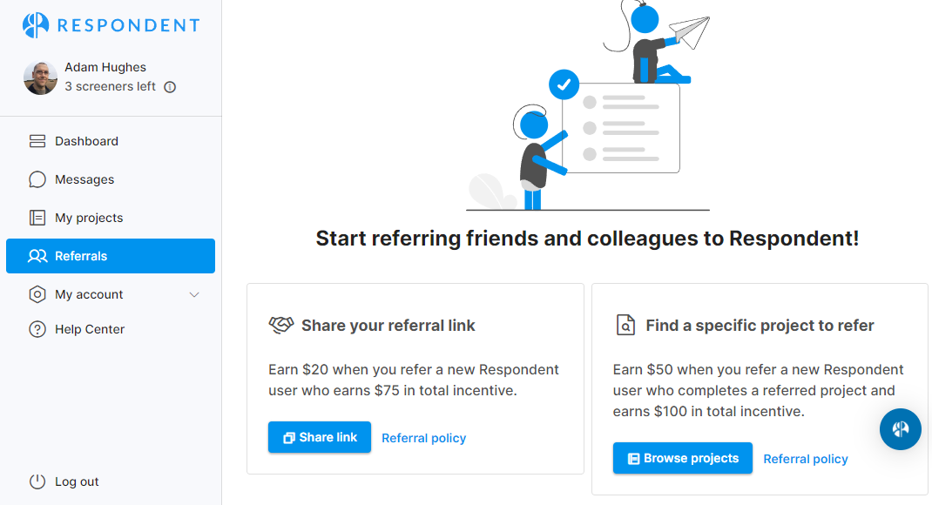The width and height of the screenshot is (932, 505).
Task: Click the Dashboard sidebar icon
Action: tap(37, 141)
